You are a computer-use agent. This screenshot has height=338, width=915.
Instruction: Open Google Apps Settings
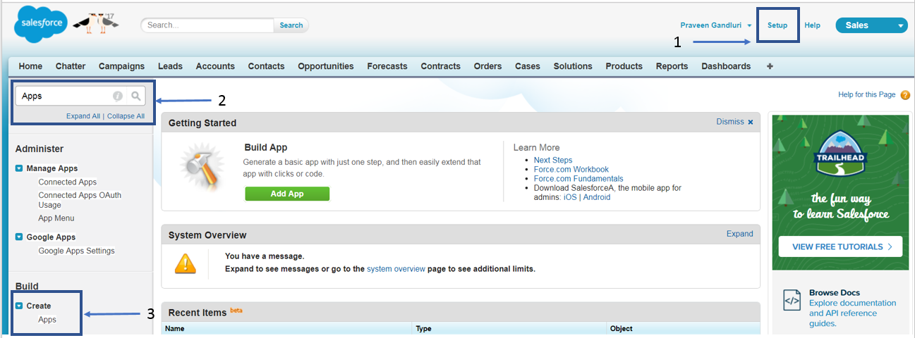tap(76, 251)
